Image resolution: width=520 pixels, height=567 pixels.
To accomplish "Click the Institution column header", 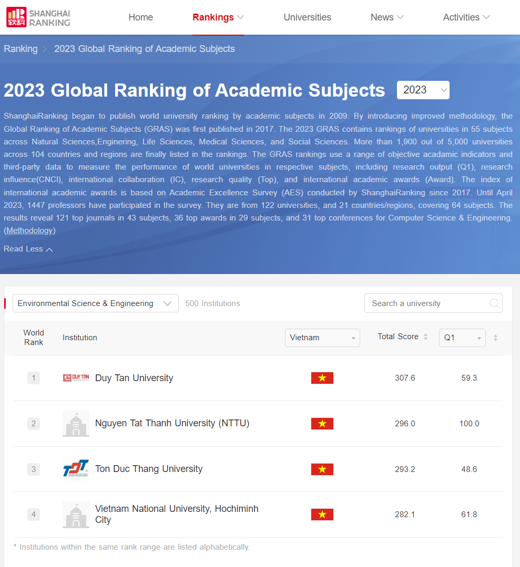I will (80, 338).
